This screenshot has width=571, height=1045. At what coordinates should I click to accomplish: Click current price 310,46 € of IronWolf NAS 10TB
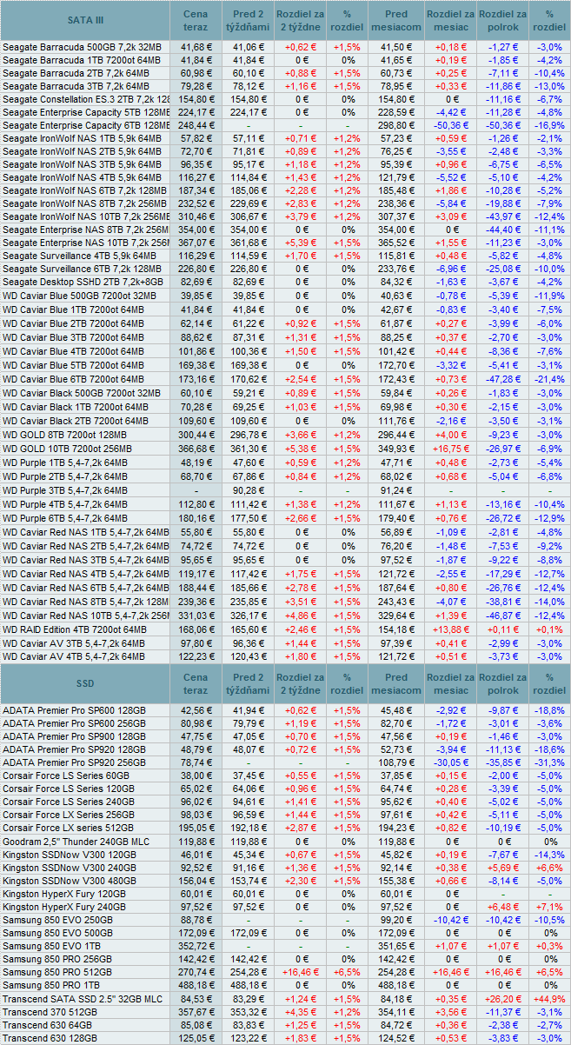[x=196, y=217]
